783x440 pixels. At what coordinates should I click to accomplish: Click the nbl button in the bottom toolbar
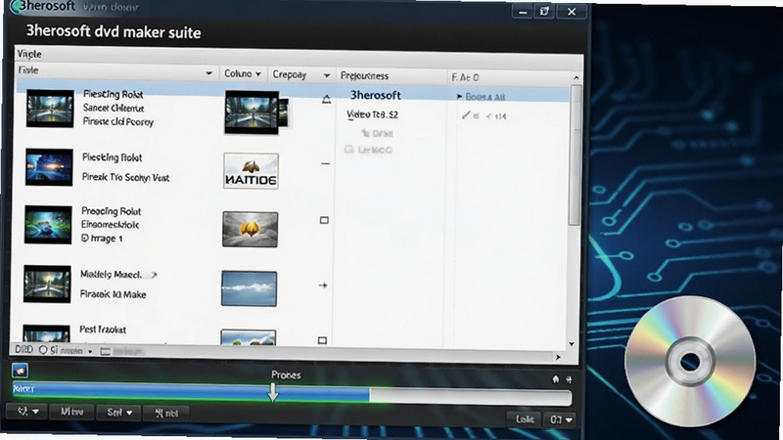(x=166, y=413)
